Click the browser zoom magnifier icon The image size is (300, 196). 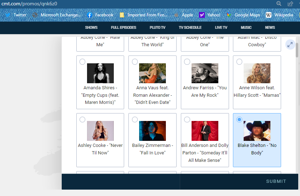click(279, 4)
